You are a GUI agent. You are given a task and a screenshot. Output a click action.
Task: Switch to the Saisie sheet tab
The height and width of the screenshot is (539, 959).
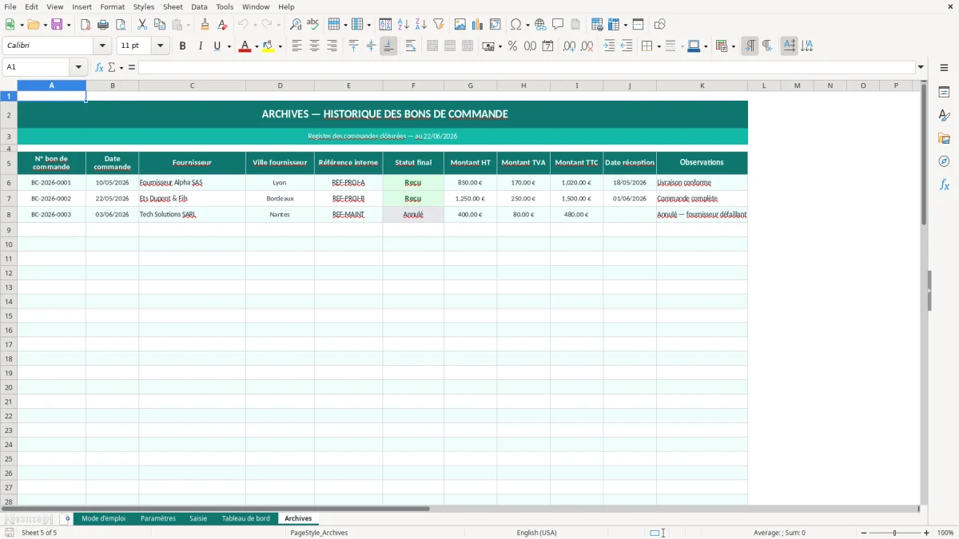tap(198, 518)
